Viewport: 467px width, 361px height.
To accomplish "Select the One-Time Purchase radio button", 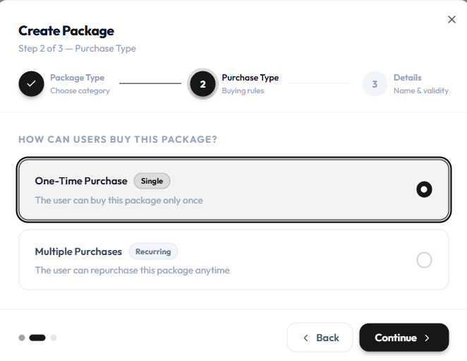I will point(424,189).
